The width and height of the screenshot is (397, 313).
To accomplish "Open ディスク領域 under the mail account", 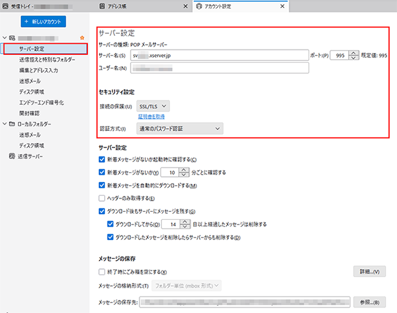I will (32, 92).
